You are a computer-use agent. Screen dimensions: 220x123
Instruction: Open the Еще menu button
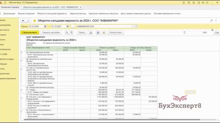(x=217, y=32)
